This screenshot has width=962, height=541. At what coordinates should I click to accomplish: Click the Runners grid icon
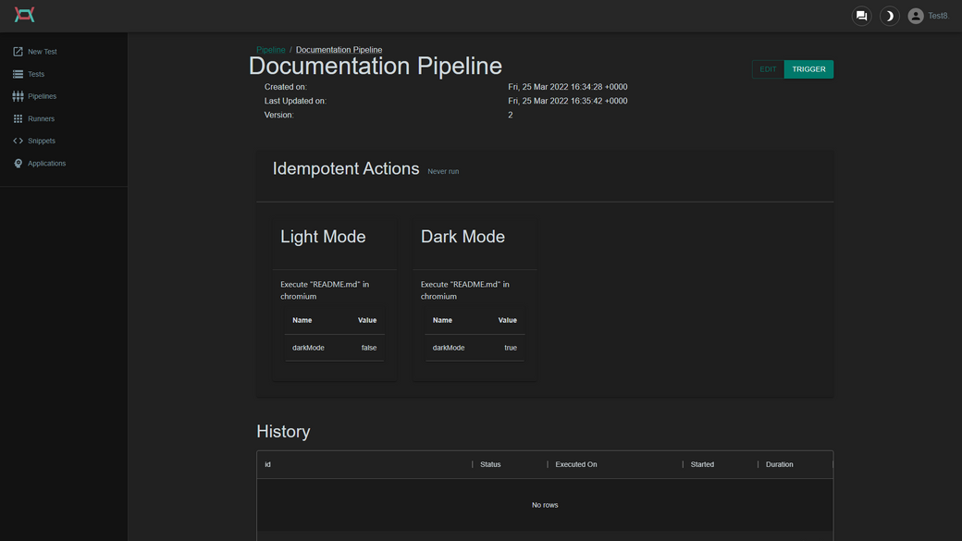(18, 118)
